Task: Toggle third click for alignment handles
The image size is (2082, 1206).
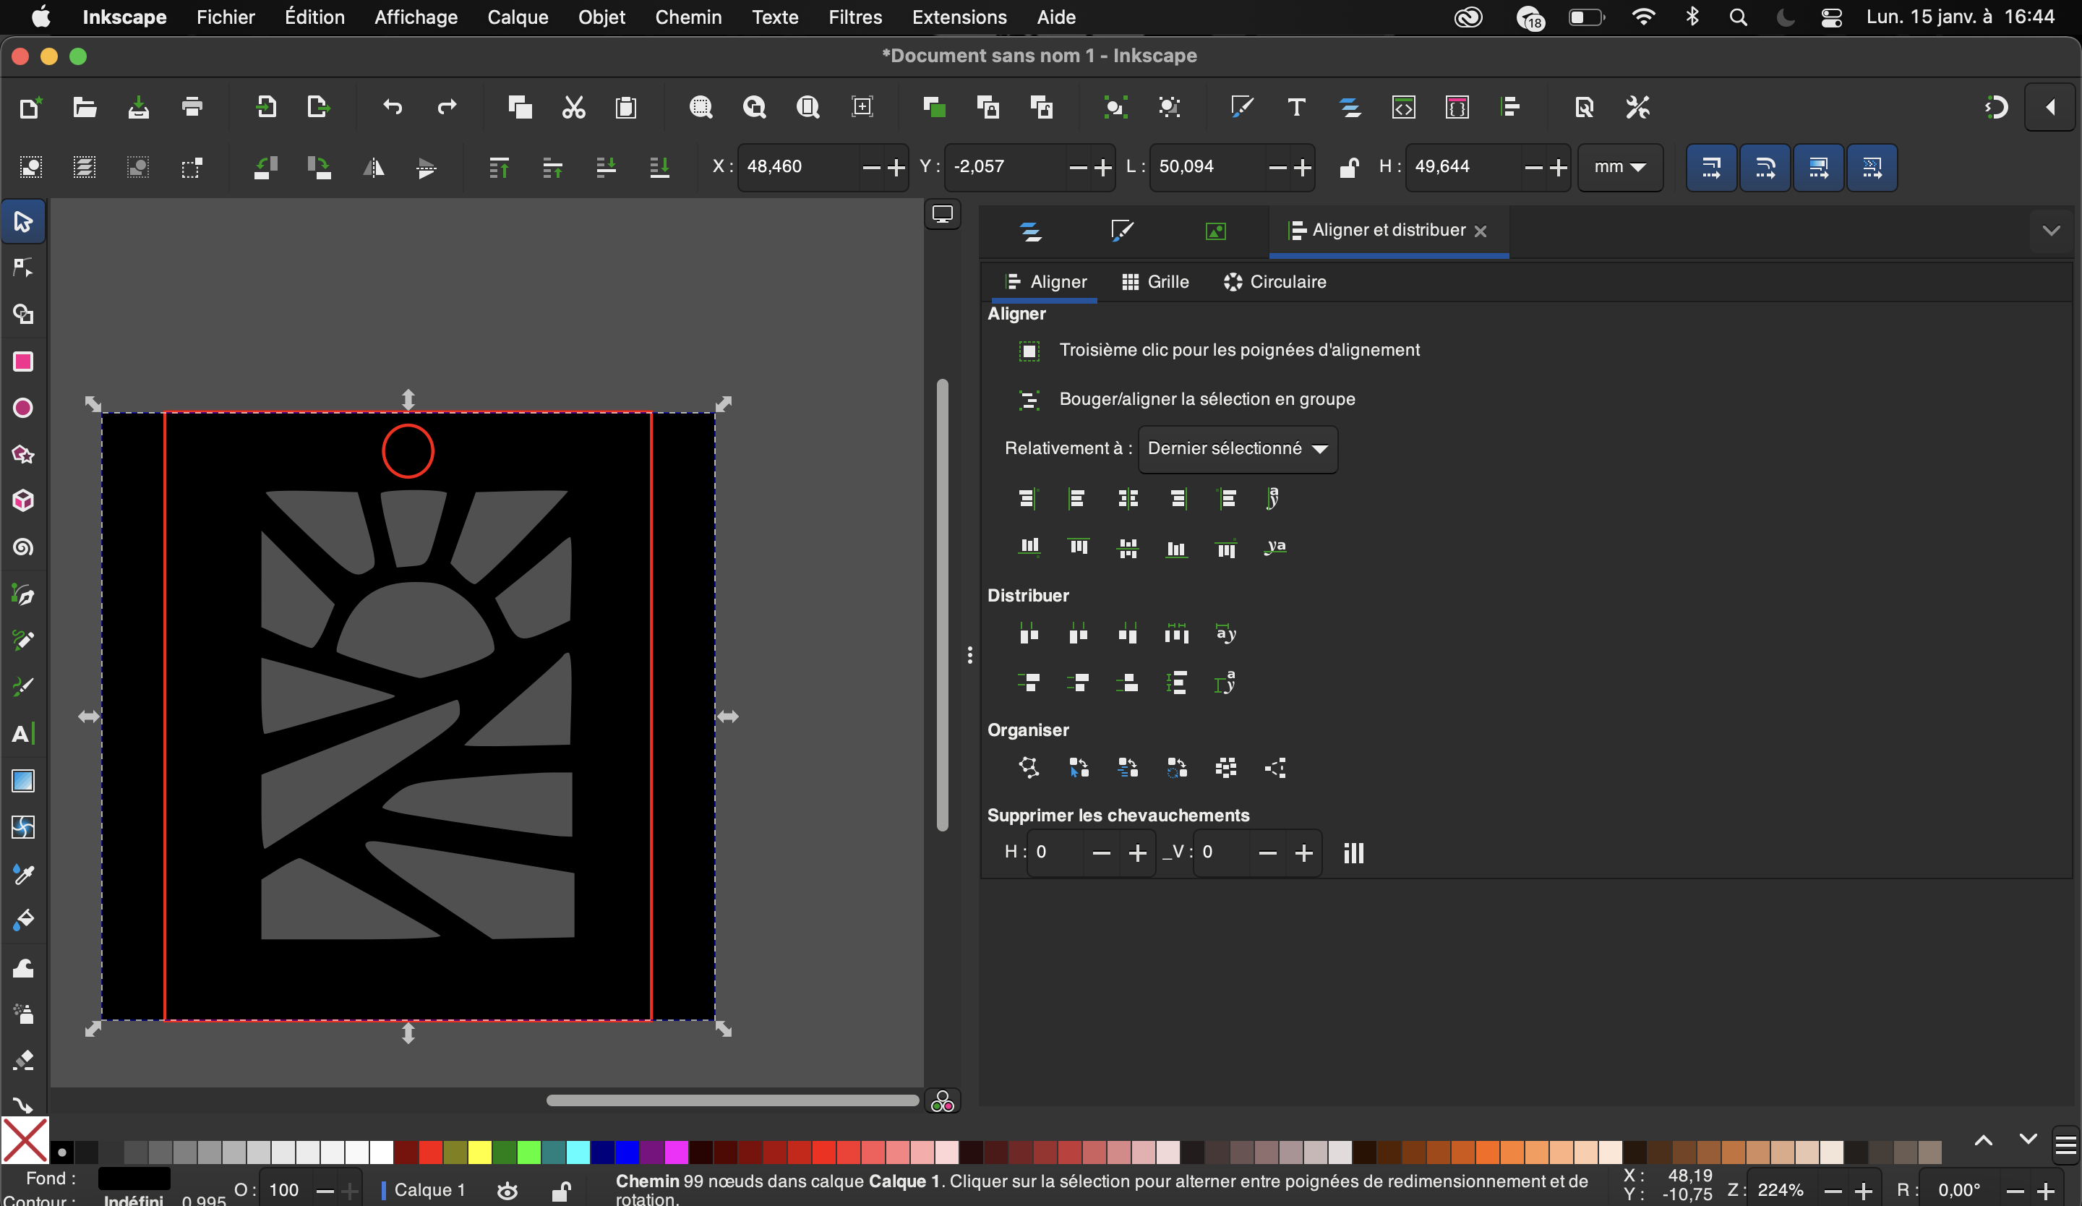Action: 1029,350
